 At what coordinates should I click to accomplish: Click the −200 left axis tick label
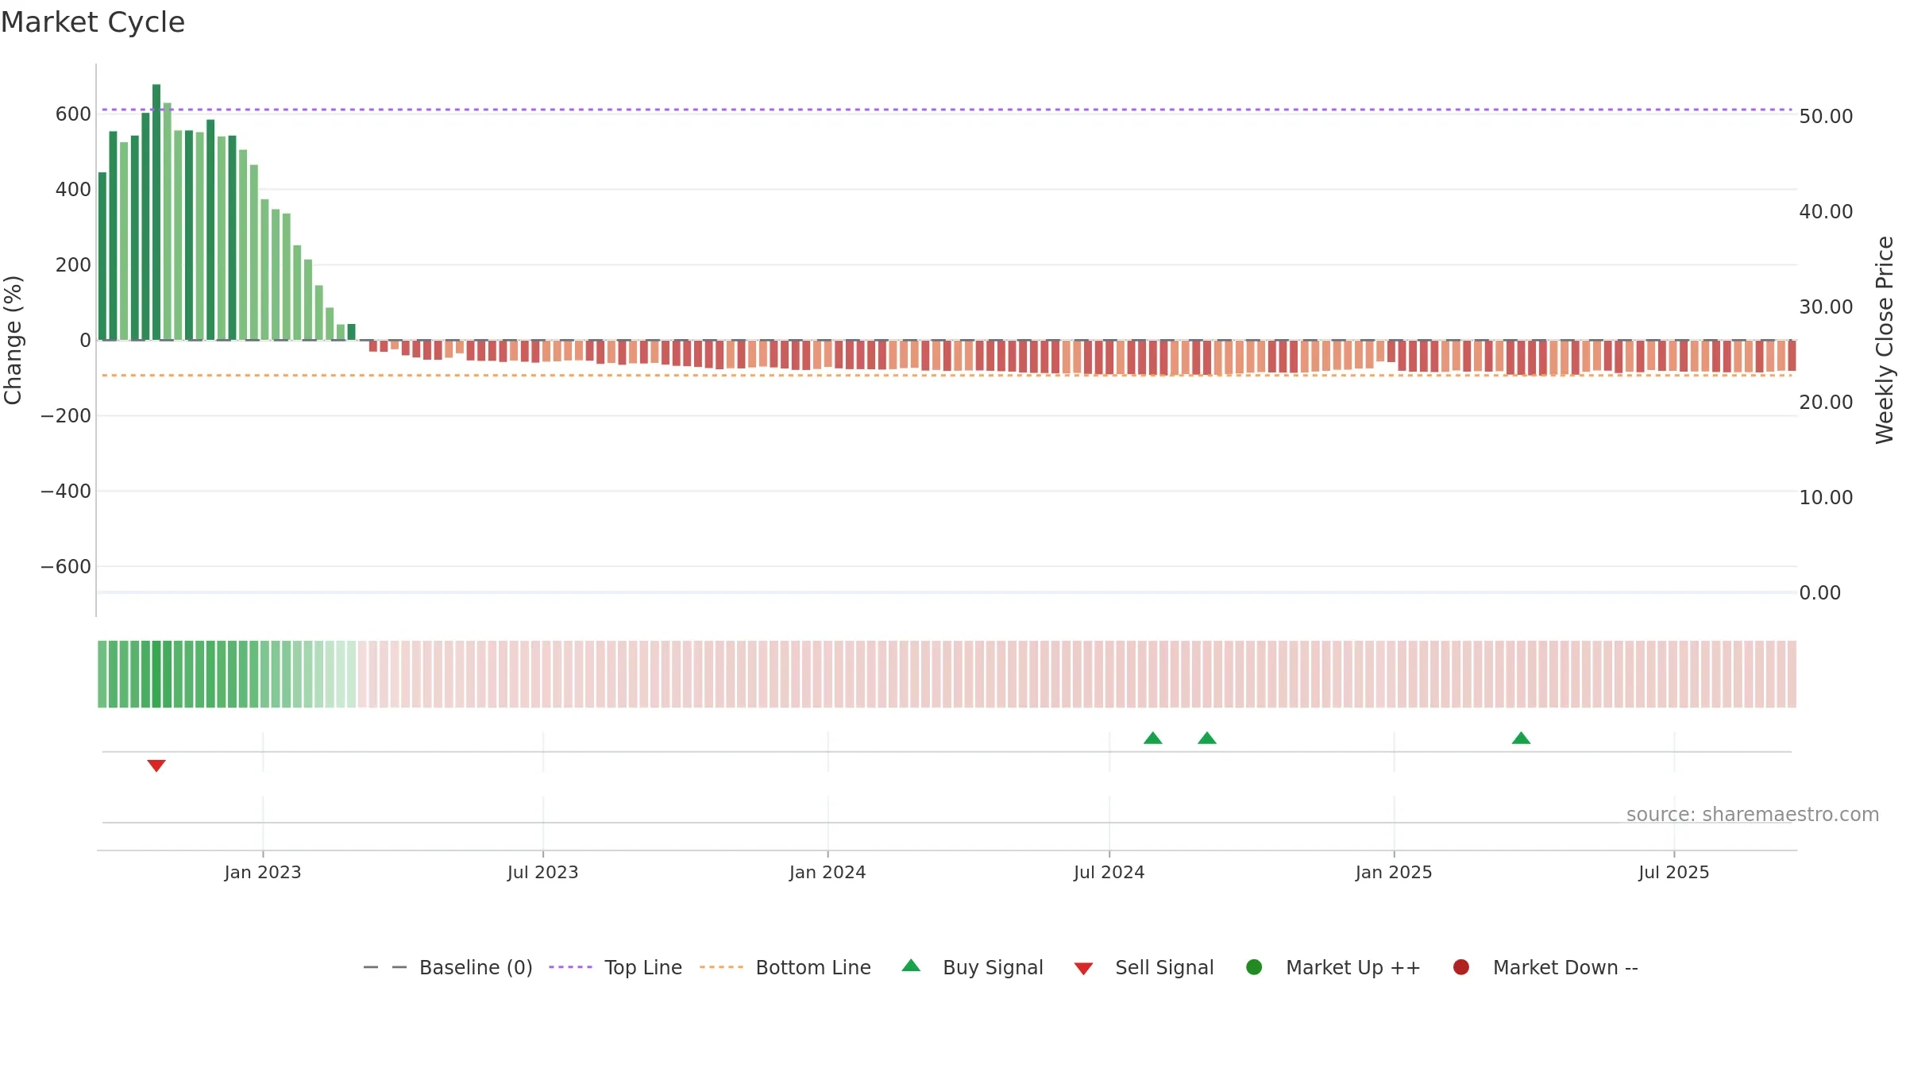click(x=66, y=415)
